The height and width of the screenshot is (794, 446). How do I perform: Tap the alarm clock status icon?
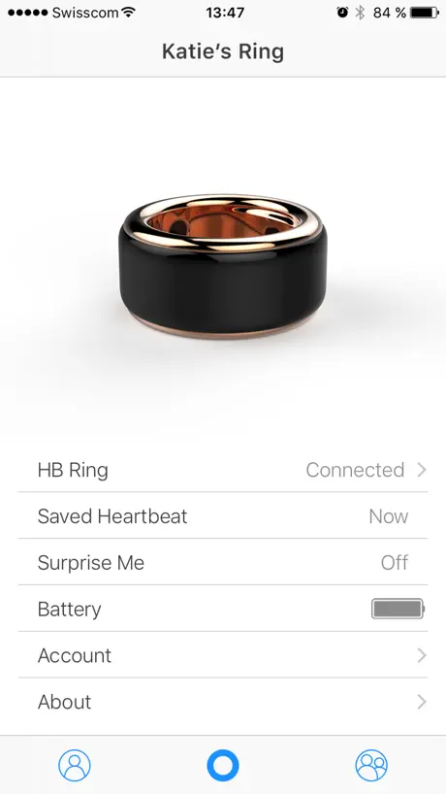tap(342, 13)
